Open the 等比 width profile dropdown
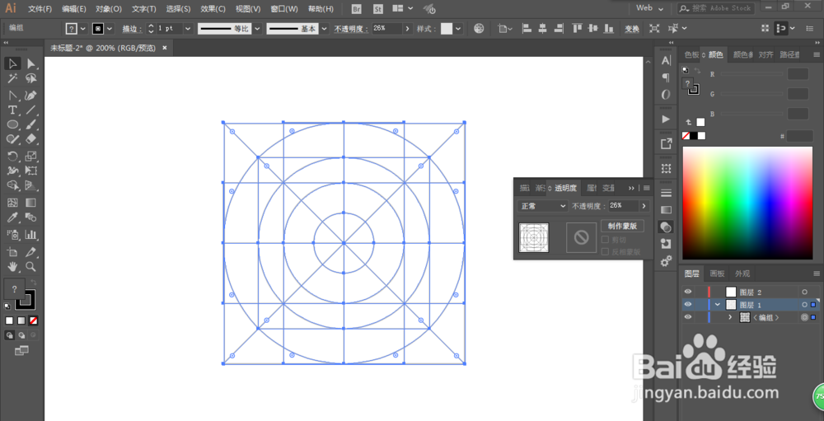Viewport: 824px width, 421px height. tap(257, 29)
